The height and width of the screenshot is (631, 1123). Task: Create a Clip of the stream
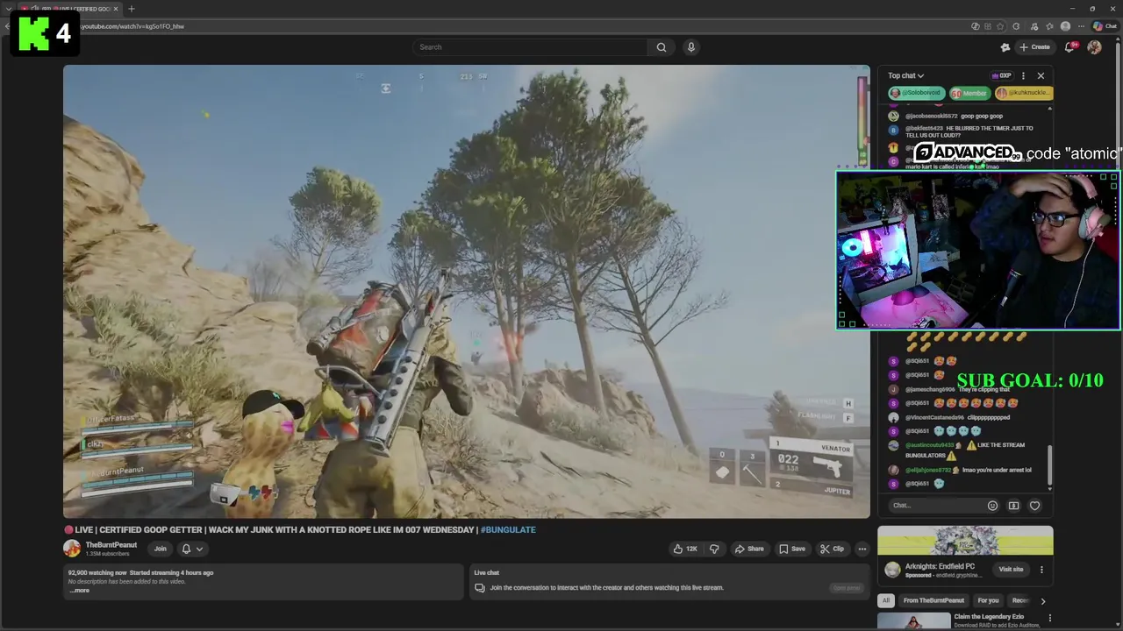(832, 549)
